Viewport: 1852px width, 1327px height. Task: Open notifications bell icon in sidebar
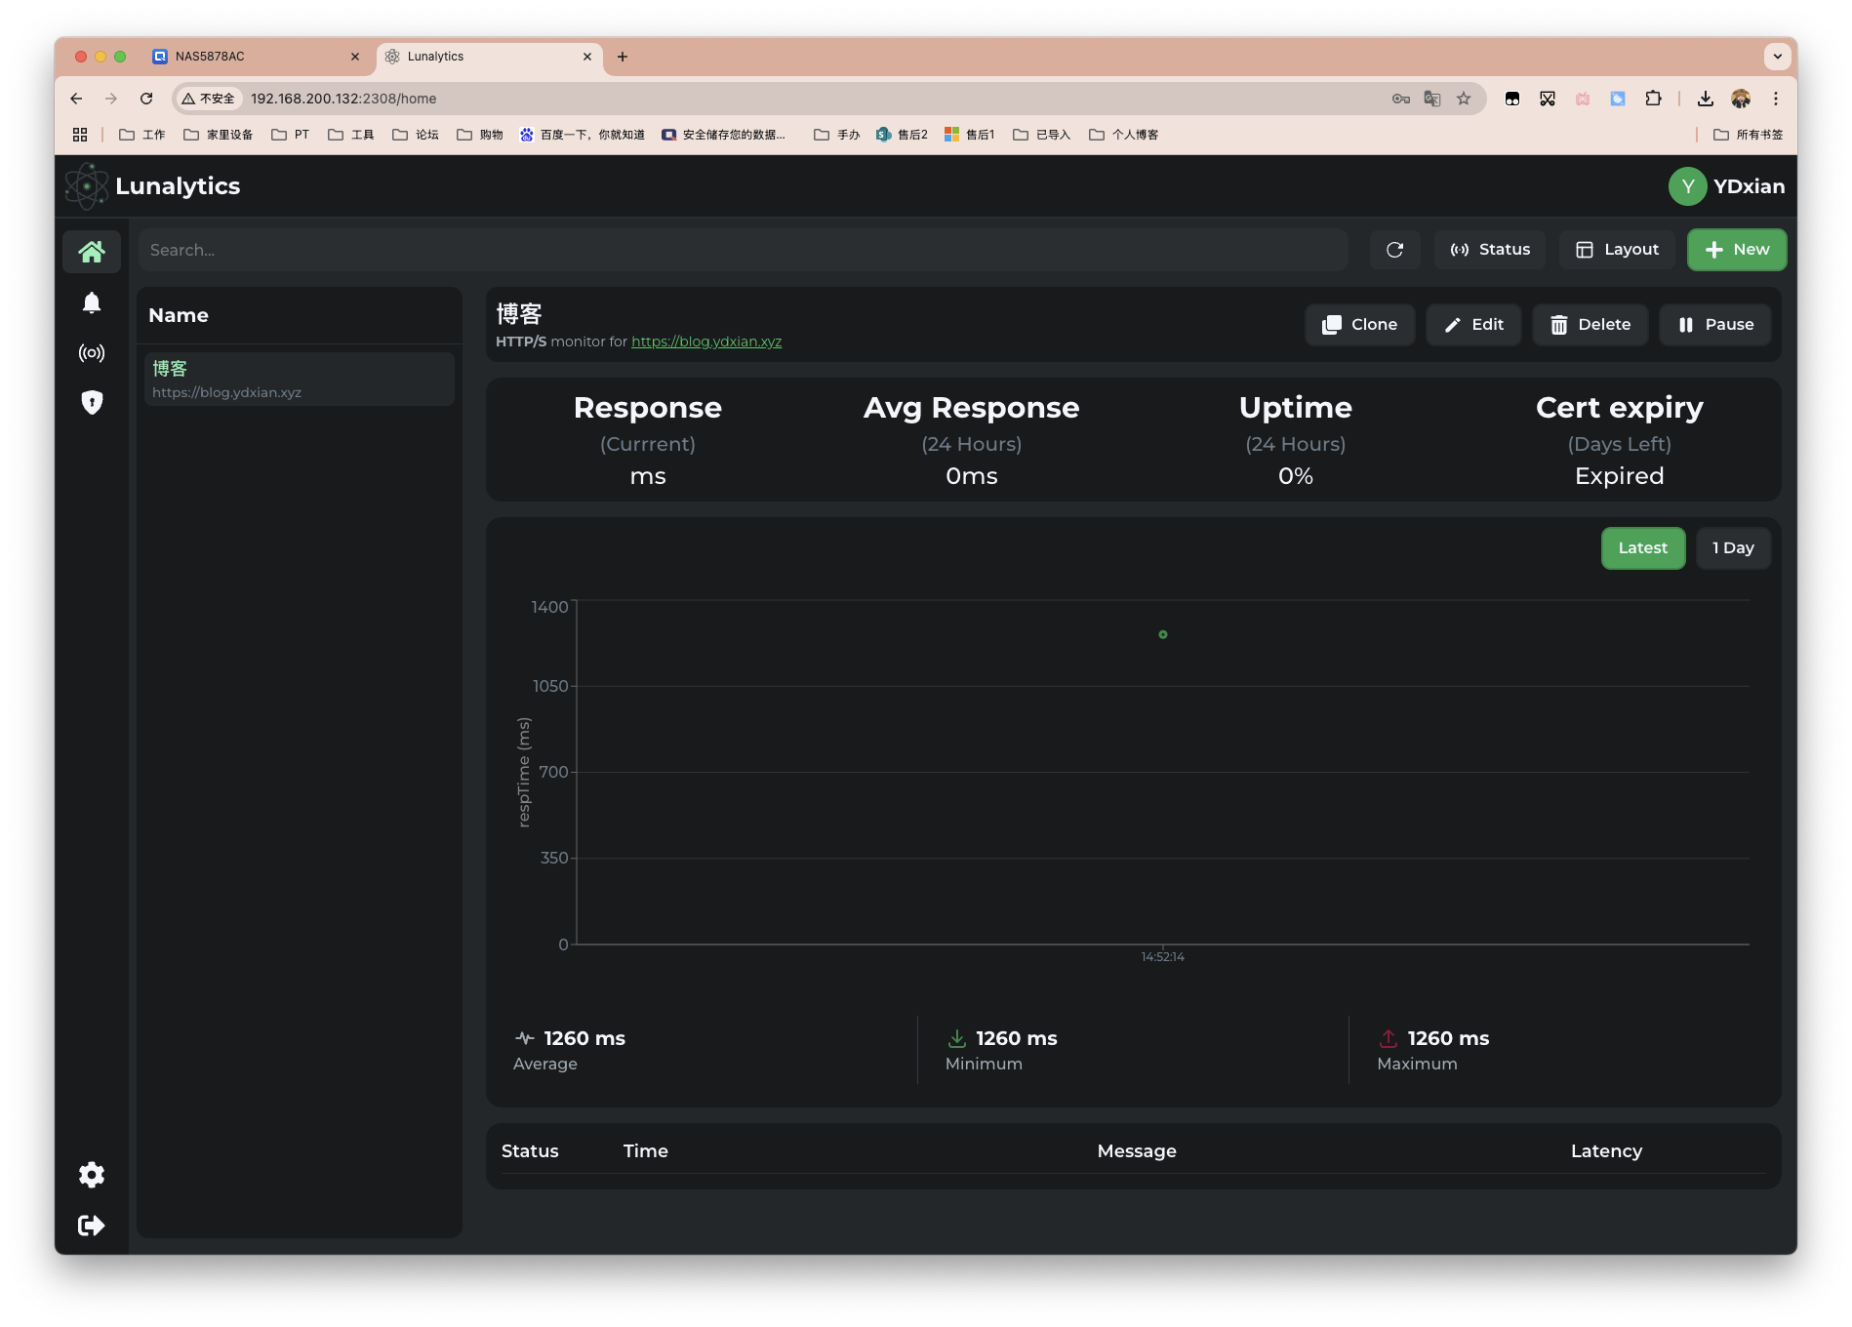coord(92,303)
